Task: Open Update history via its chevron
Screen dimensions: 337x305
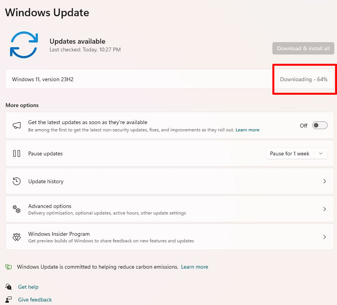Action: point(325,181)
